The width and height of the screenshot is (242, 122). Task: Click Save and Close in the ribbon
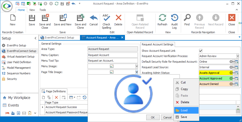pos(45,22)
